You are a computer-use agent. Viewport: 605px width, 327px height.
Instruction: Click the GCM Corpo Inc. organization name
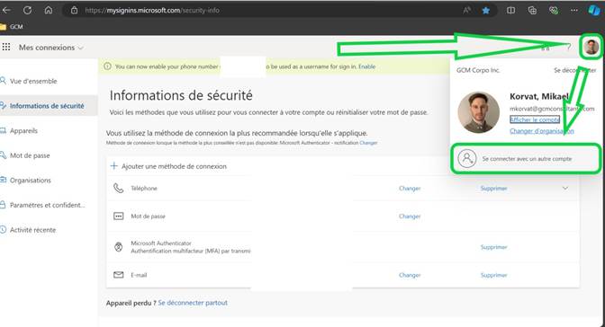point(478,70)
